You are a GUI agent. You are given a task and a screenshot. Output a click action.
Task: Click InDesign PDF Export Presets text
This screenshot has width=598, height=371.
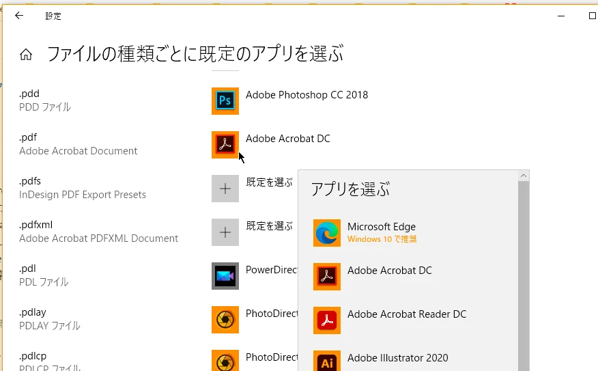83,195
